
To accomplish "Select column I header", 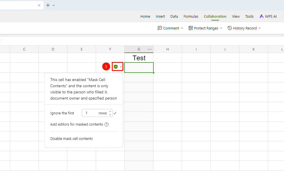I will 196,49.
